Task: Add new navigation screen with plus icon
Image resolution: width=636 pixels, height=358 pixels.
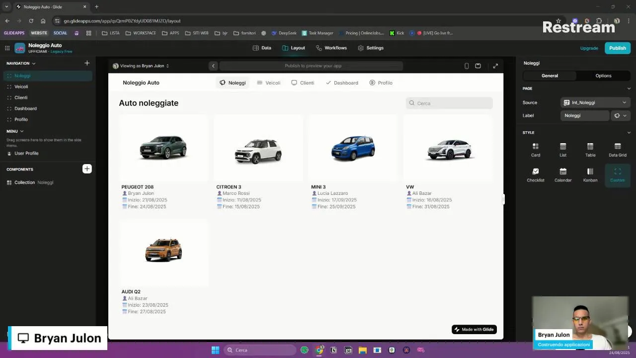Action: click(x=87, y=63)
